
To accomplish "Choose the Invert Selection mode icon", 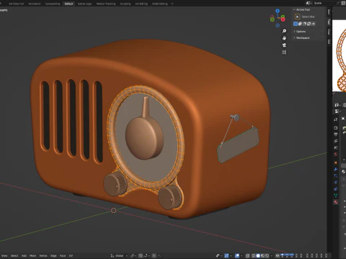I will pos(309,24).
